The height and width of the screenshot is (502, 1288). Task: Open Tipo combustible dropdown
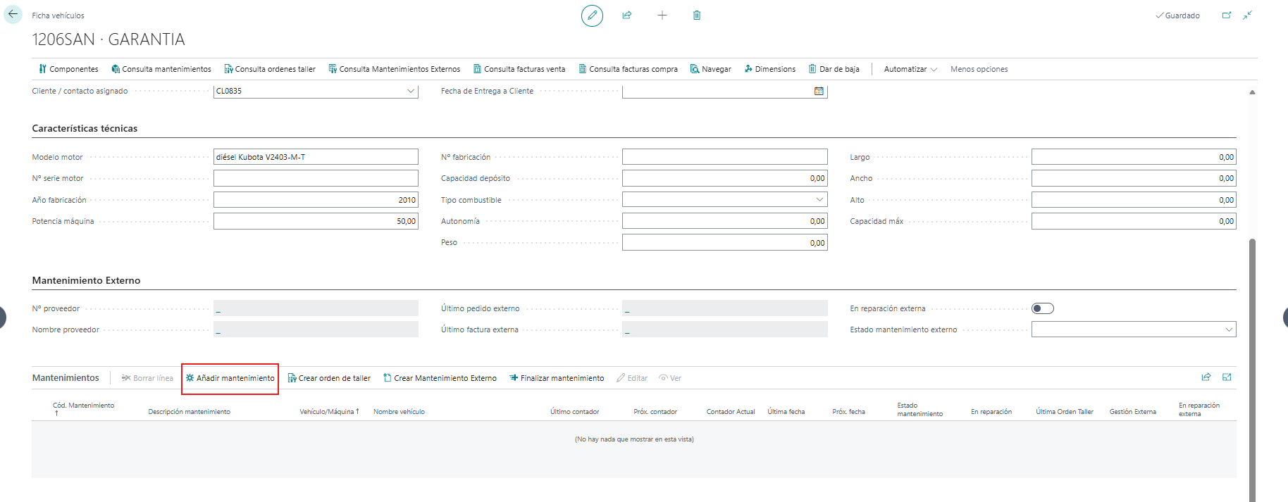pos(819,200)
